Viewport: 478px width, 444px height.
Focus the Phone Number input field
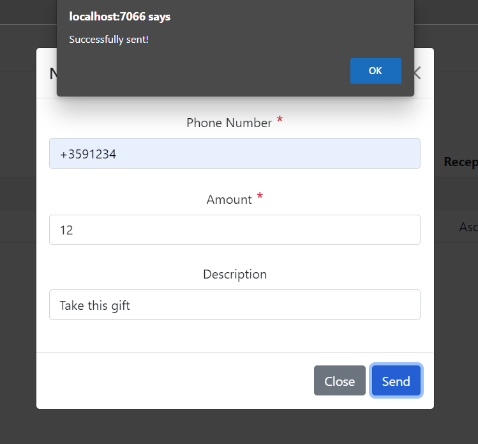[235, 153]
